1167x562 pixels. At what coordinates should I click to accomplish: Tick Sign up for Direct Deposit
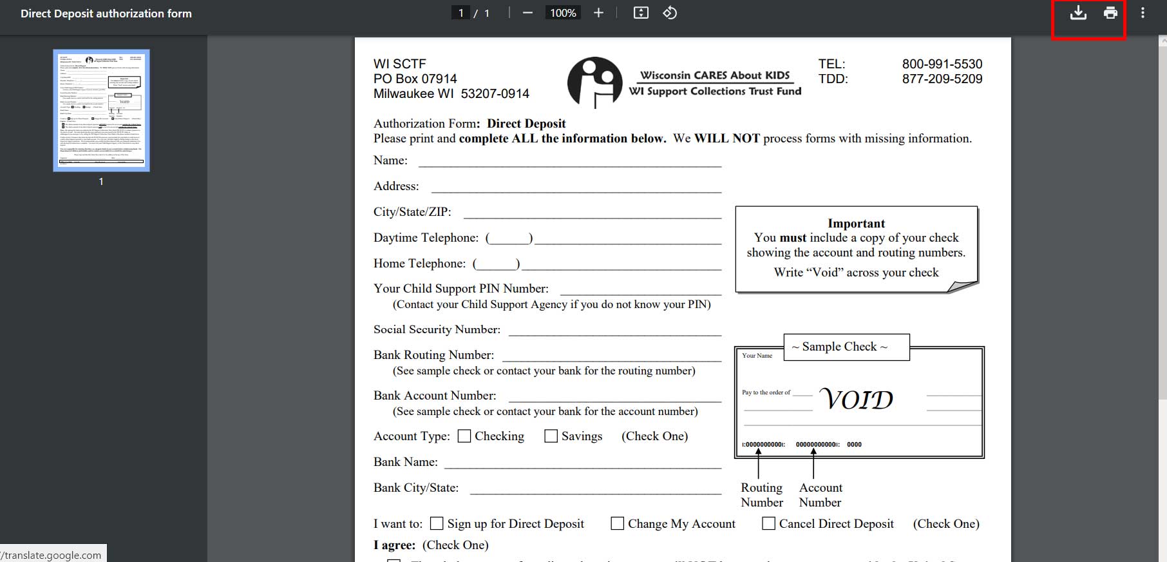[437, 523]
